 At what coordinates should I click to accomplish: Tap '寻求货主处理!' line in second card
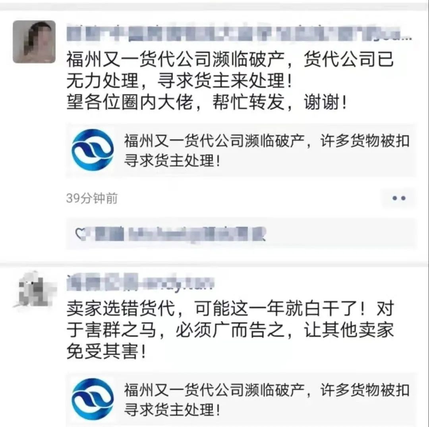coord(172,410)
